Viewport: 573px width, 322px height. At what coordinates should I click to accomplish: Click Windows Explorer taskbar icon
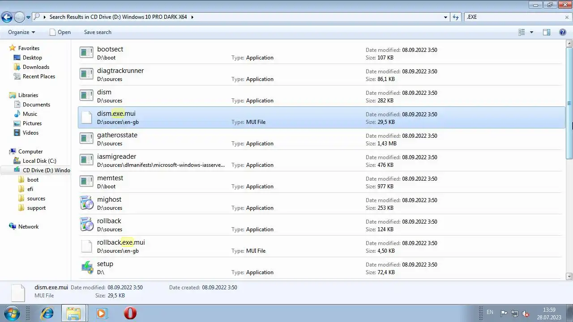tap(73, 313)
